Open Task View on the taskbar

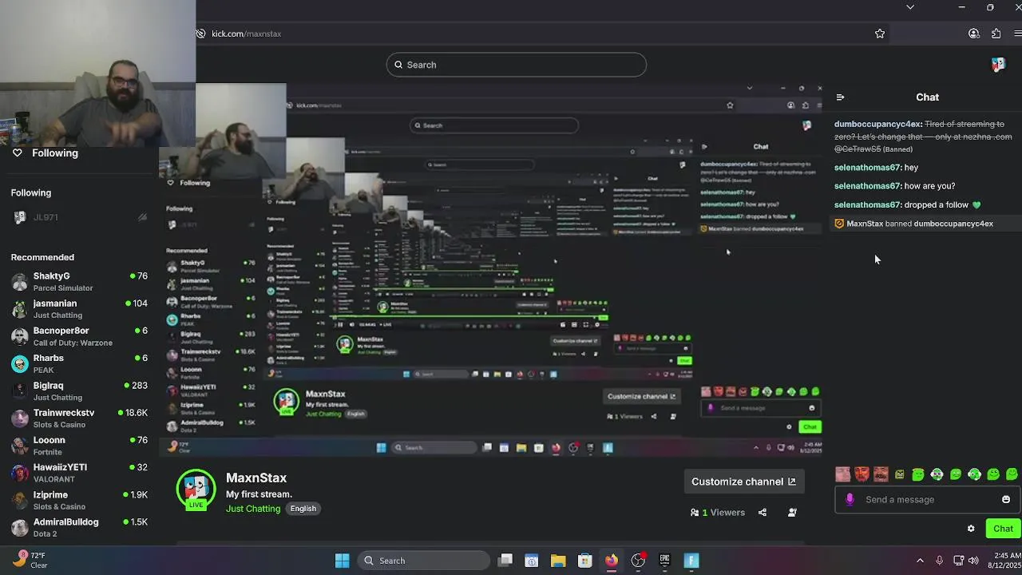505,561
